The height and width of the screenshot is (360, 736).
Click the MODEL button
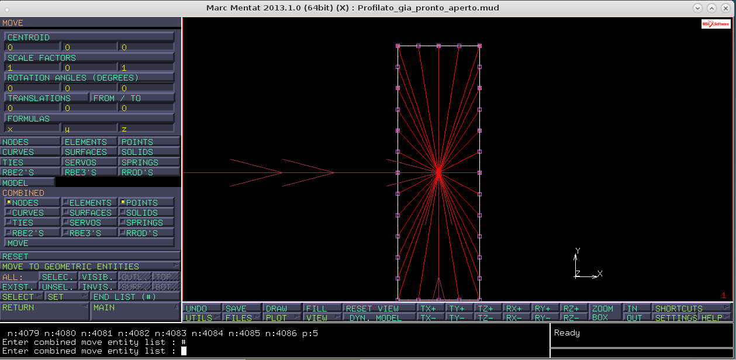[x=27, y=183]
